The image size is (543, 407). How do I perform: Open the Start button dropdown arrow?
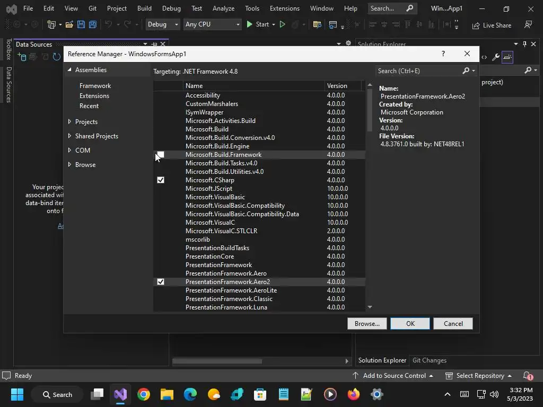(274, 24)
